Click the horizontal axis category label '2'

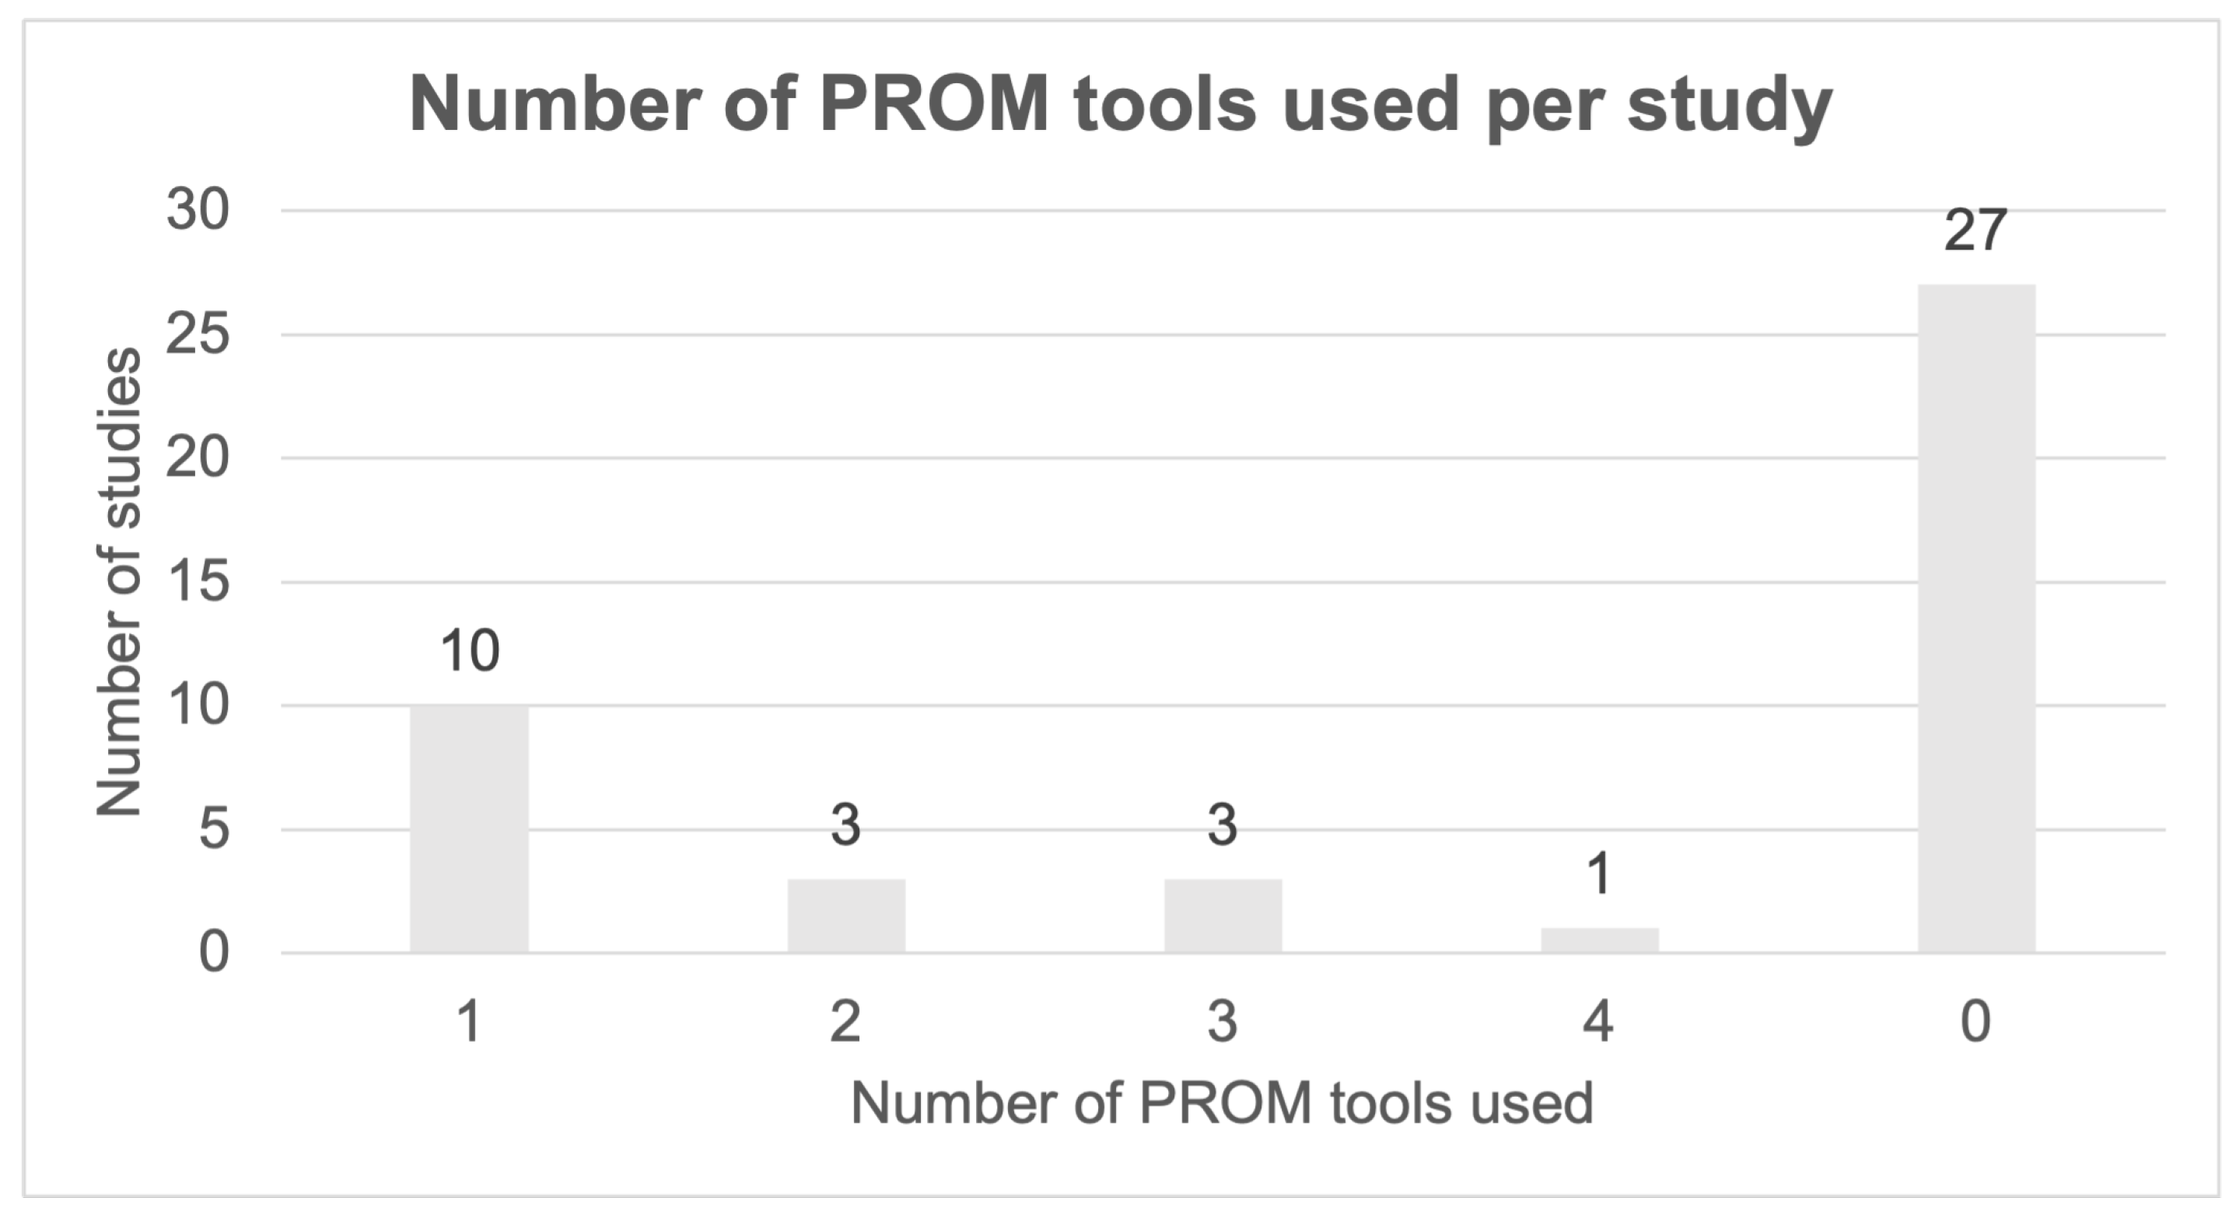point(846,1021)
